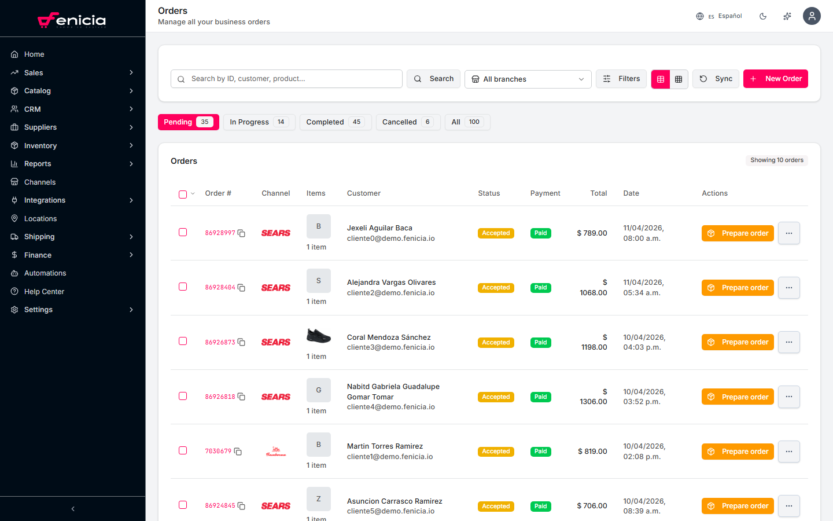The height and width of the screenshot is (521, 833).
Task: Click the user profile avatar icon
Action: point(812,16)
